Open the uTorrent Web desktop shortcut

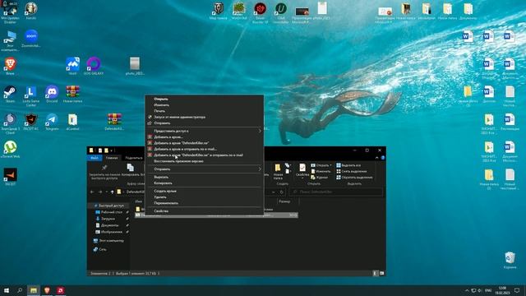11,150
